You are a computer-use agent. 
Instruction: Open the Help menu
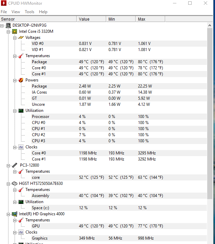point(43,12)
